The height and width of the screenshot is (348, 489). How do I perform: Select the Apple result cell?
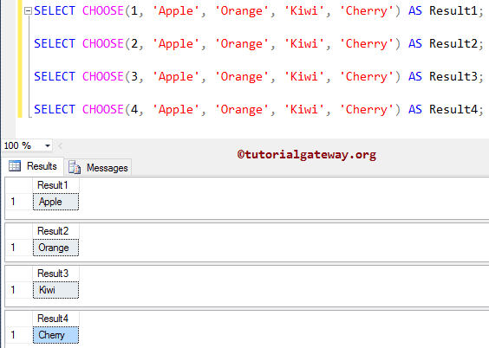55,202
